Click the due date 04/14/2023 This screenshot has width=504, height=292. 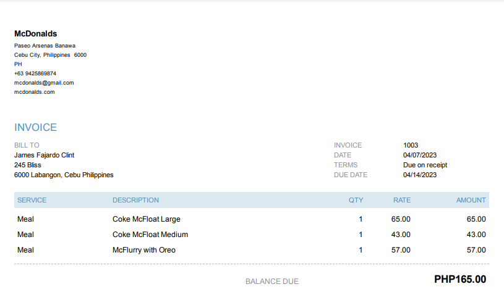pos(420,175)
